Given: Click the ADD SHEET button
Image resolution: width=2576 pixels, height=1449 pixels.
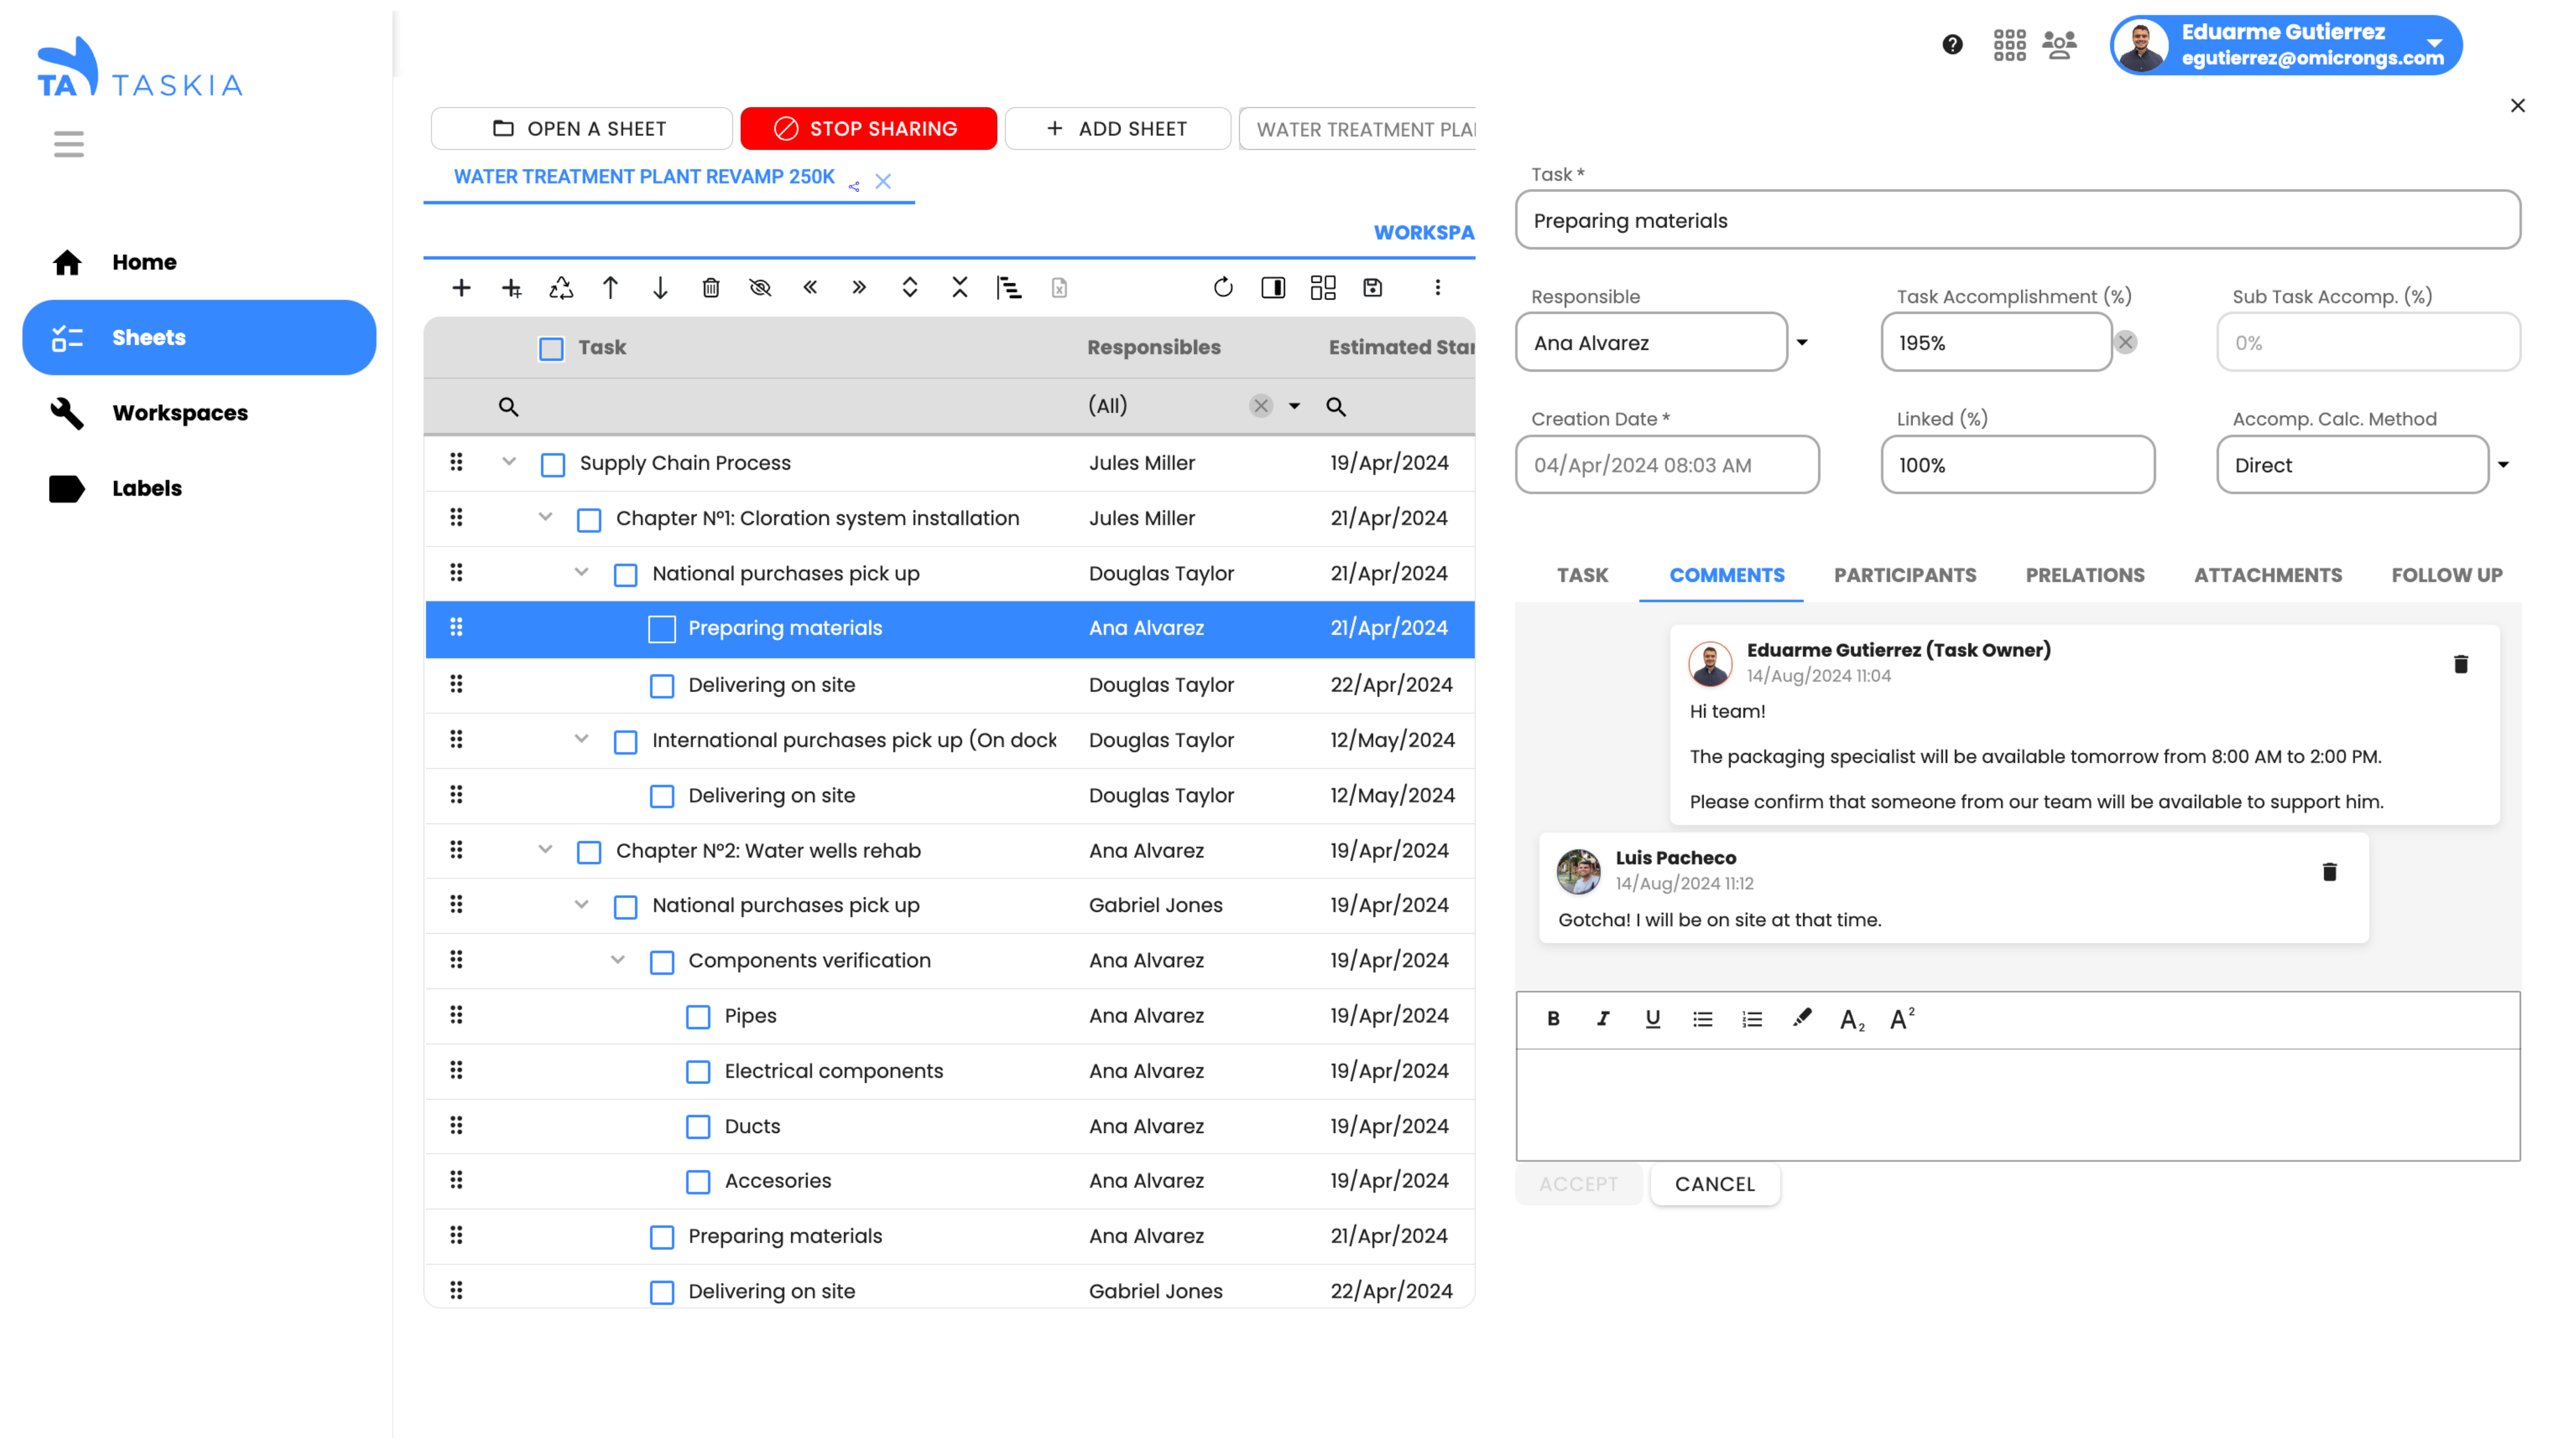Looking at the screenshot, I should click(x=1117, y=129).
